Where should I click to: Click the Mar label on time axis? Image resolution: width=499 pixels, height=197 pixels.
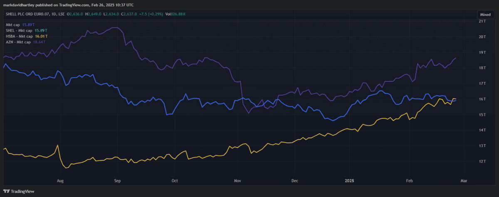464,181
